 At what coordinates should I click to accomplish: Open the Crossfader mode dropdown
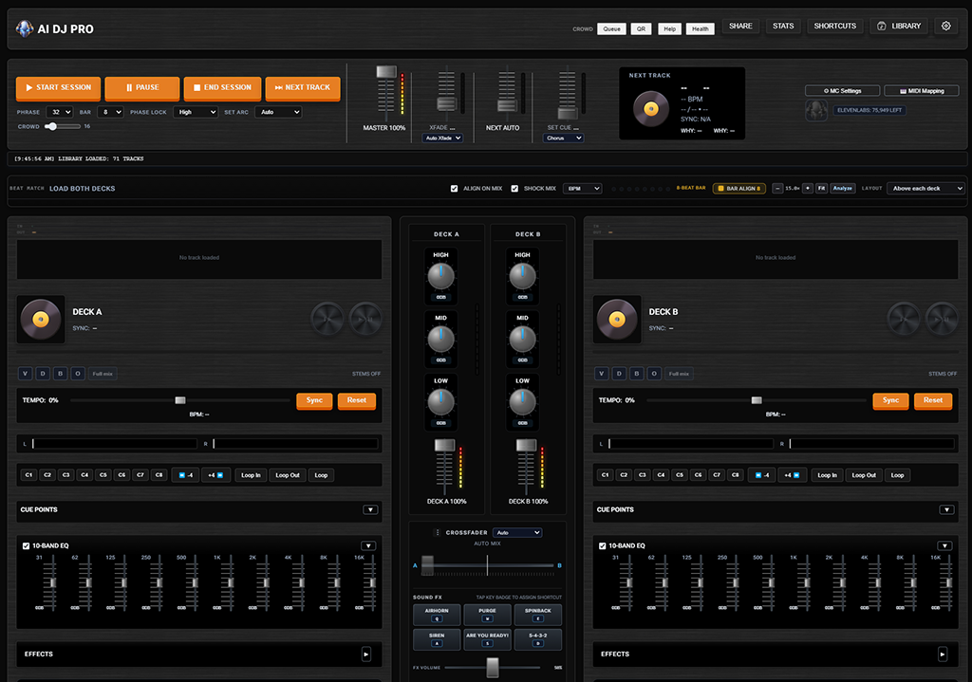coord(517,533)
